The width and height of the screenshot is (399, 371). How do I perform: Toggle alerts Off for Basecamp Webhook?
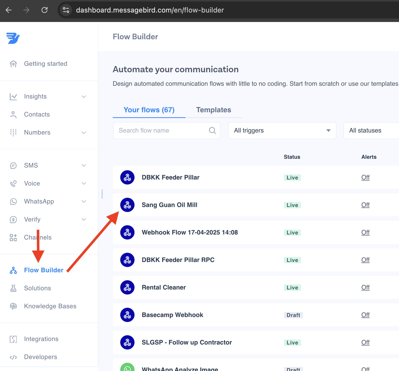tap(365, 315)
